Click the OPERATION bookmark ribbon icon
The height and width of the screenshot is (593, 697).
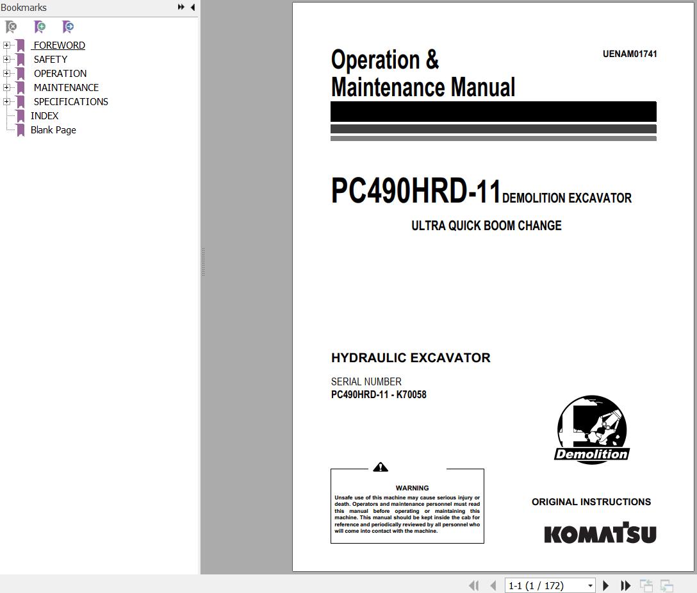pyautogui.click(x=20, y=73)
